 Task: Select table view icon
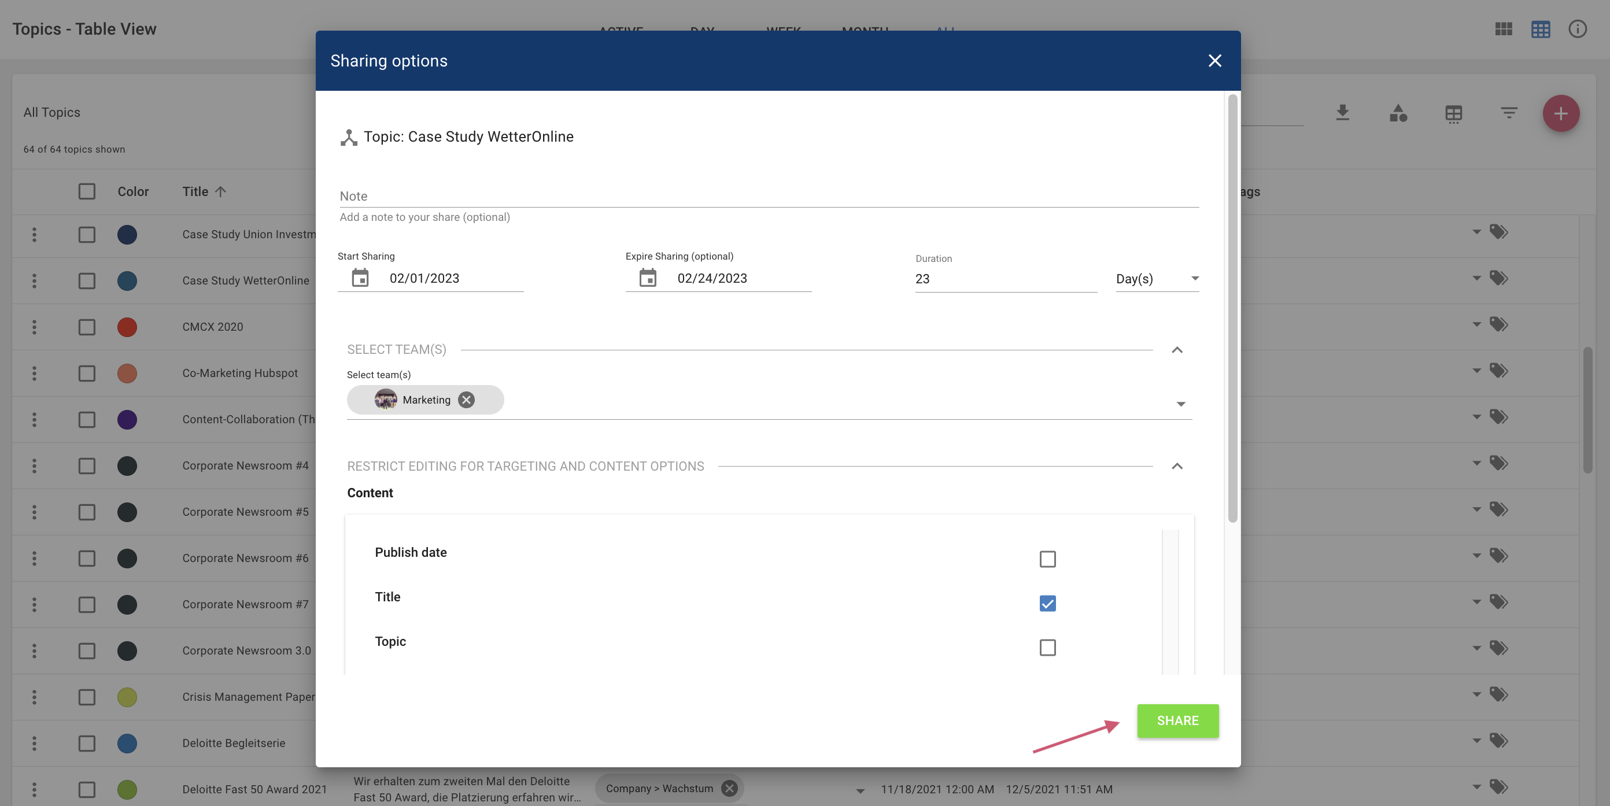1540,29
